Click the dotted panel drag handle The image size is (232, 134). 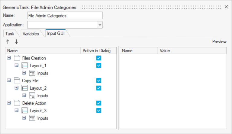coord(151,7)
